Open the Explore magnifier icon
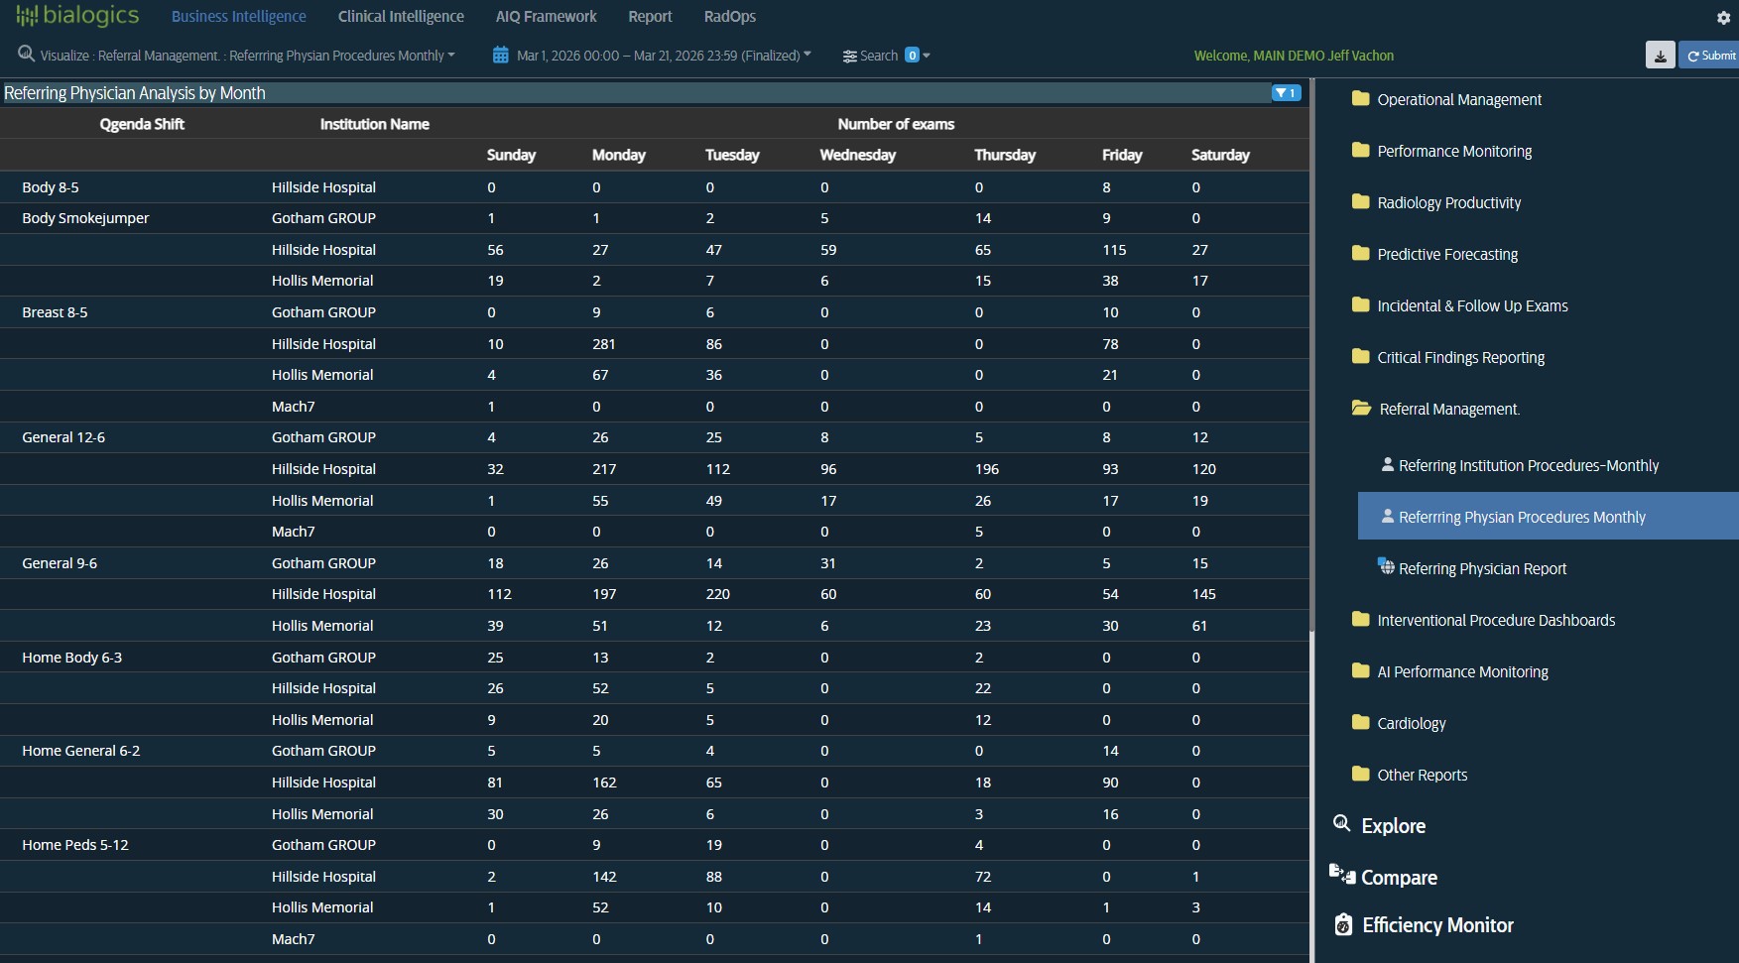This screenshot has height=963, width=1739. [1342, 823]
